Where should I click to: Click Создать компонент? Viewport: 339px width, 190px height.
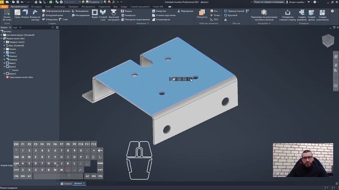coord(323,15)
